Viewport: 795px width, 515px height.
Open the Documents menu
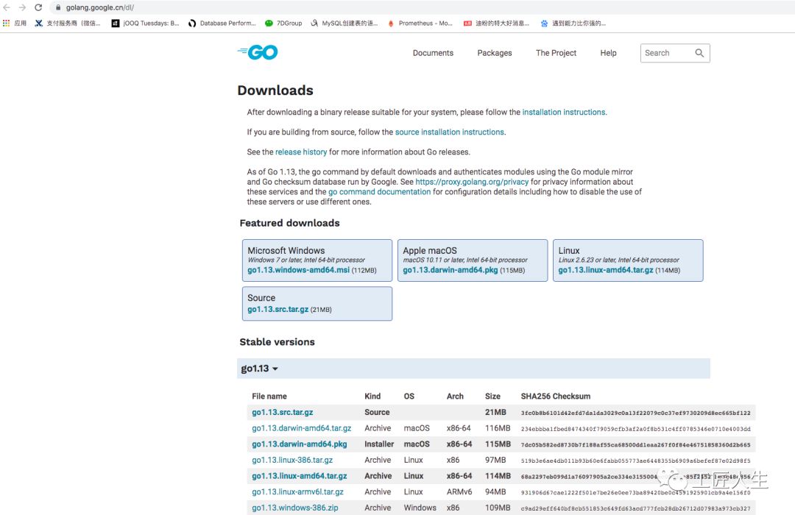(433, 53)
